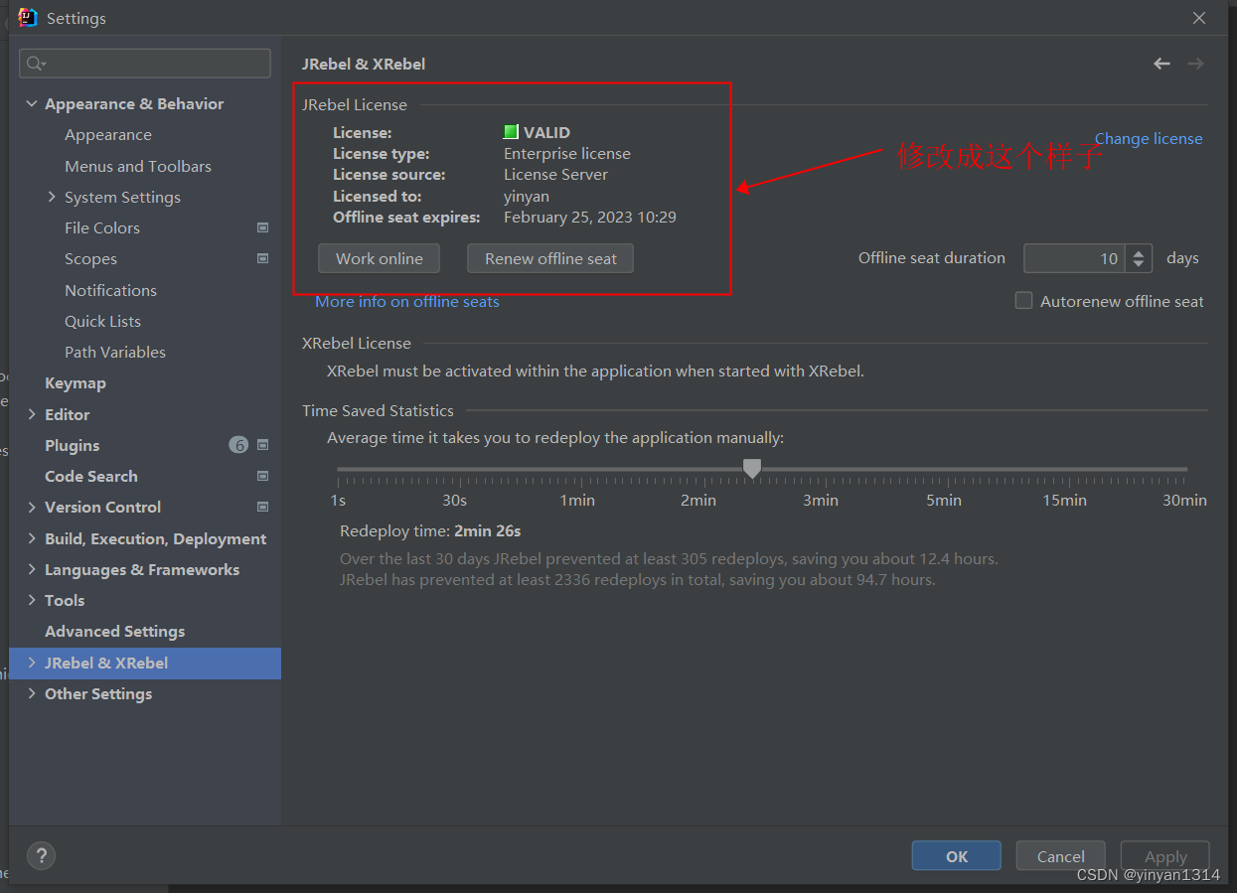Expand the Languages & Frameworks node
Viewport: 1237px width, 893px height.
coord(32,569)
